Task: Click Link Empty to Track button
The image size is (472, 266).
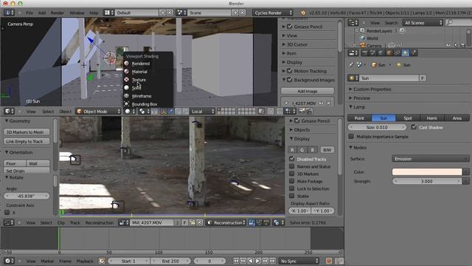Action: pyautogui.click(x=27, y=141)
